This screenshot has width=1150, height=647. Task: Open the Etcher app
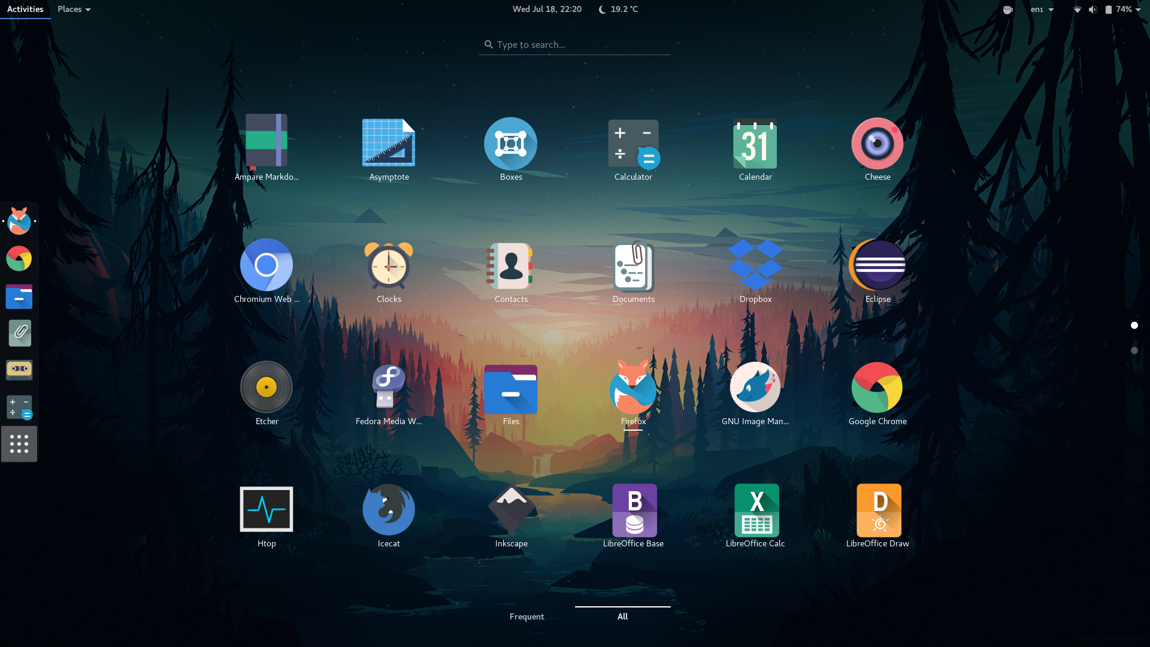[267, 388]
